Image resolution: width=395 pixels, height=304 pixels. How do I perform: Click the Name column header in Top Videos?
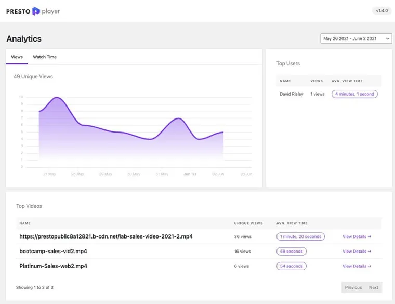[x=25, y=223]
